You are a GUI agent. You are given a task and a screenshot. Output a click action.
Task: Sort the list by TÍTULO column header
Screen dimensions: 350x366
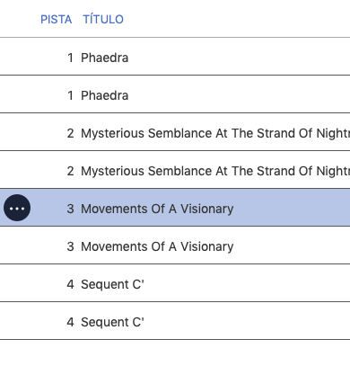point(103,20)
